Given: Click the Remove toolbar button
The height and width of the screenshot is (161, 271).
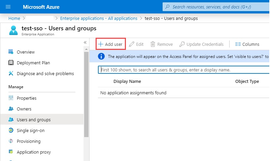Looking at the screenshot, I should 162,44.
